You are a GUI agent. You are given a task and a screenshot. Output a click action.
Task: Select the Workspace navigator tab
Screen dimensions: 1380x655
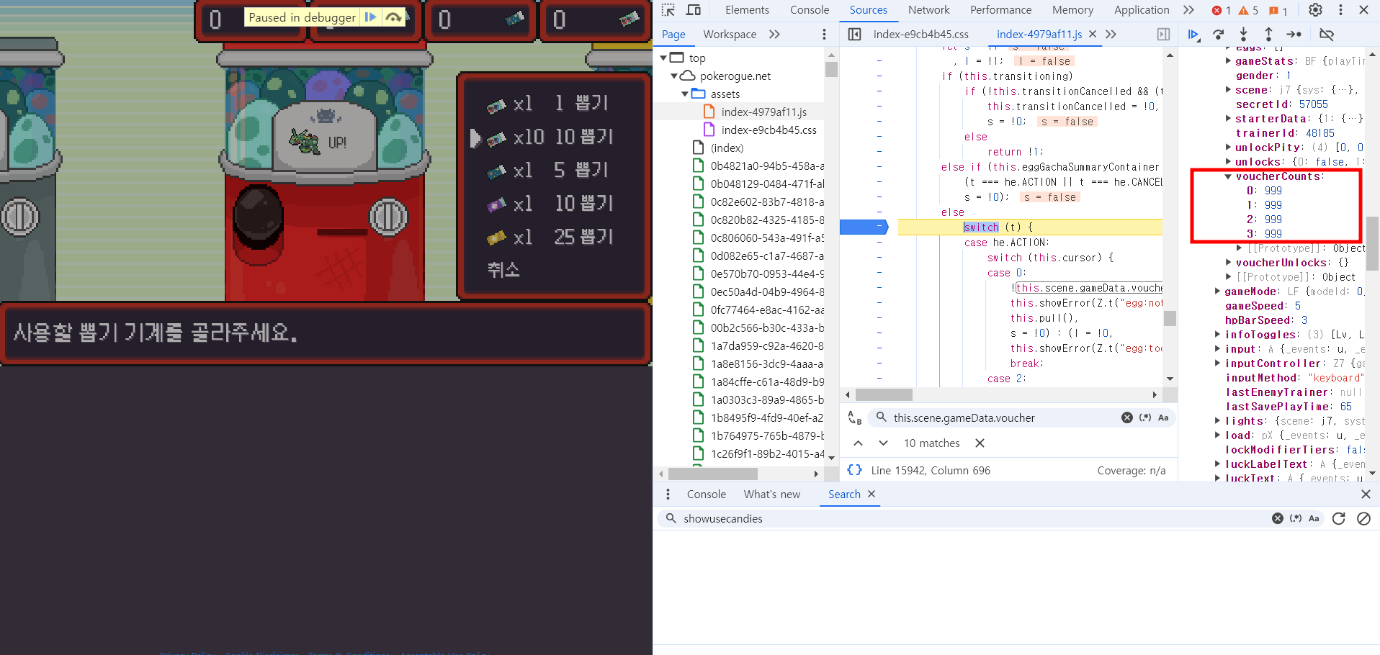pyautogui.click(x=730, y=34)
